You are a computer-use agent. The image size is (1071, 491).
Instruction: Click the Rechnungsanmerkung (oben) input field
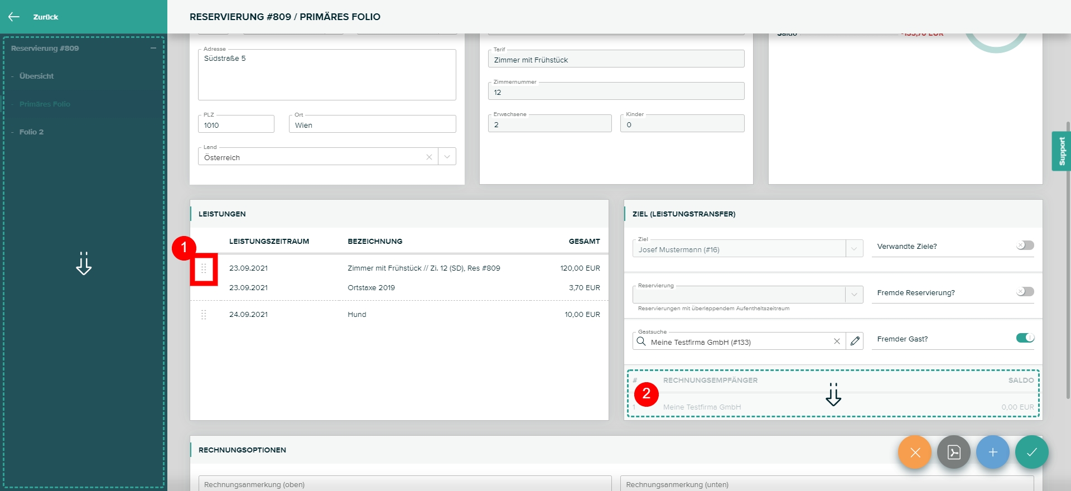coord(404,484)
